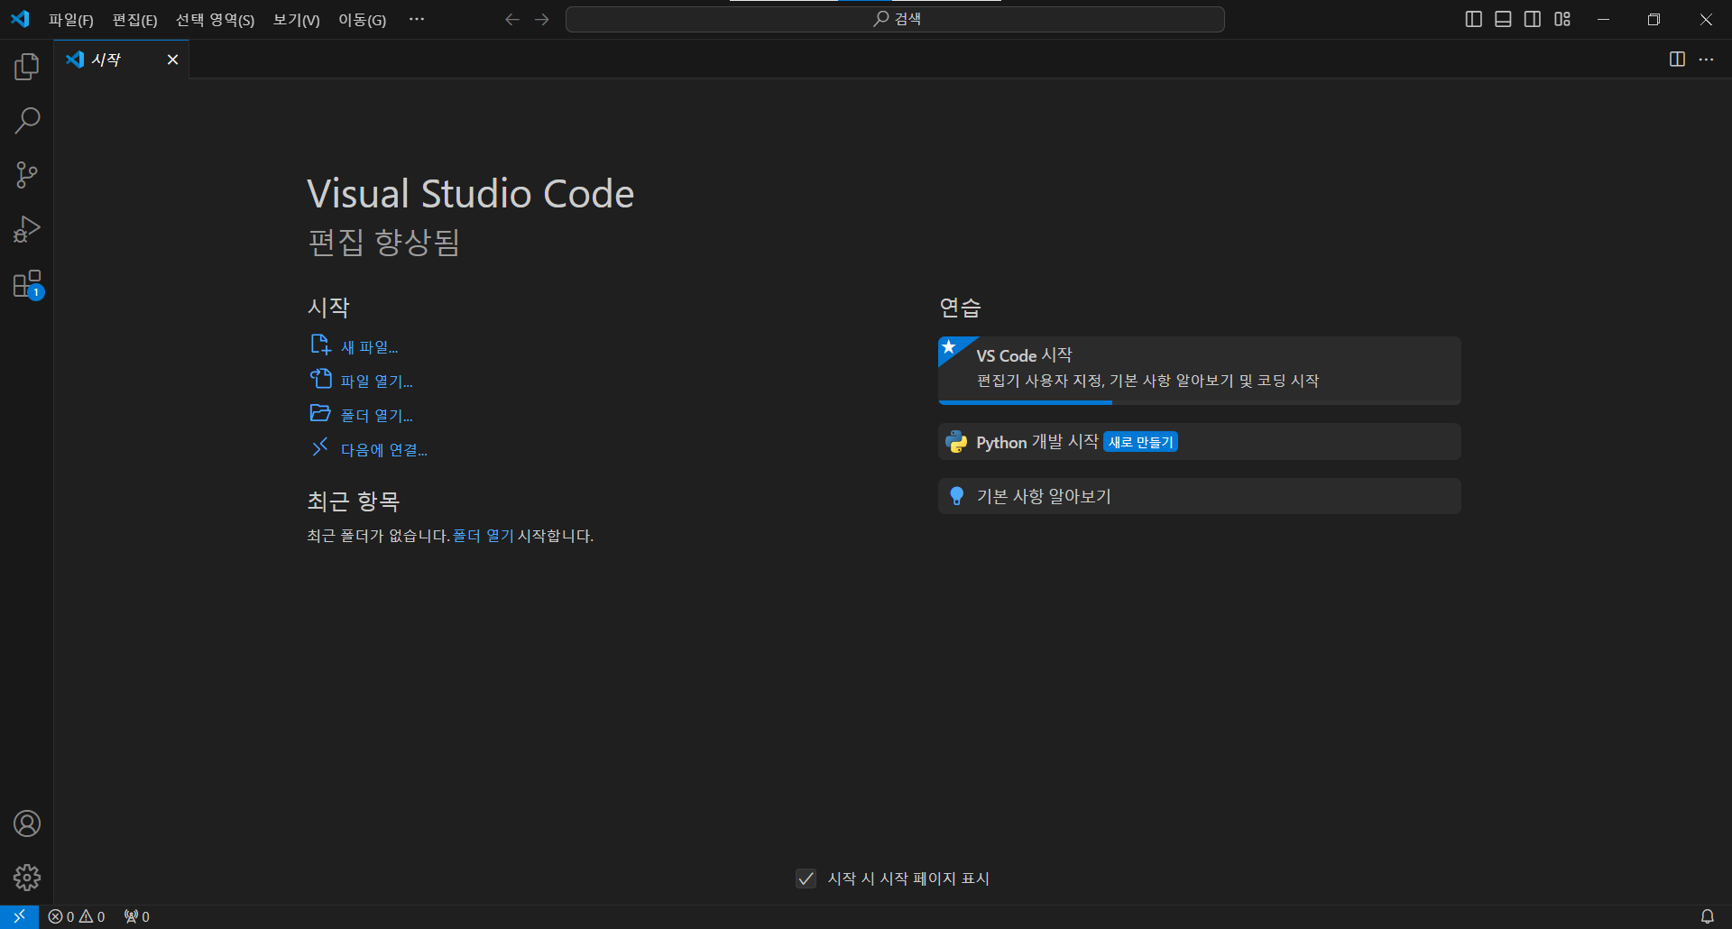This screenshot has width=1732, height=929.
Task: Open editor More Actions ellipsis
Action: point(1706,60)
